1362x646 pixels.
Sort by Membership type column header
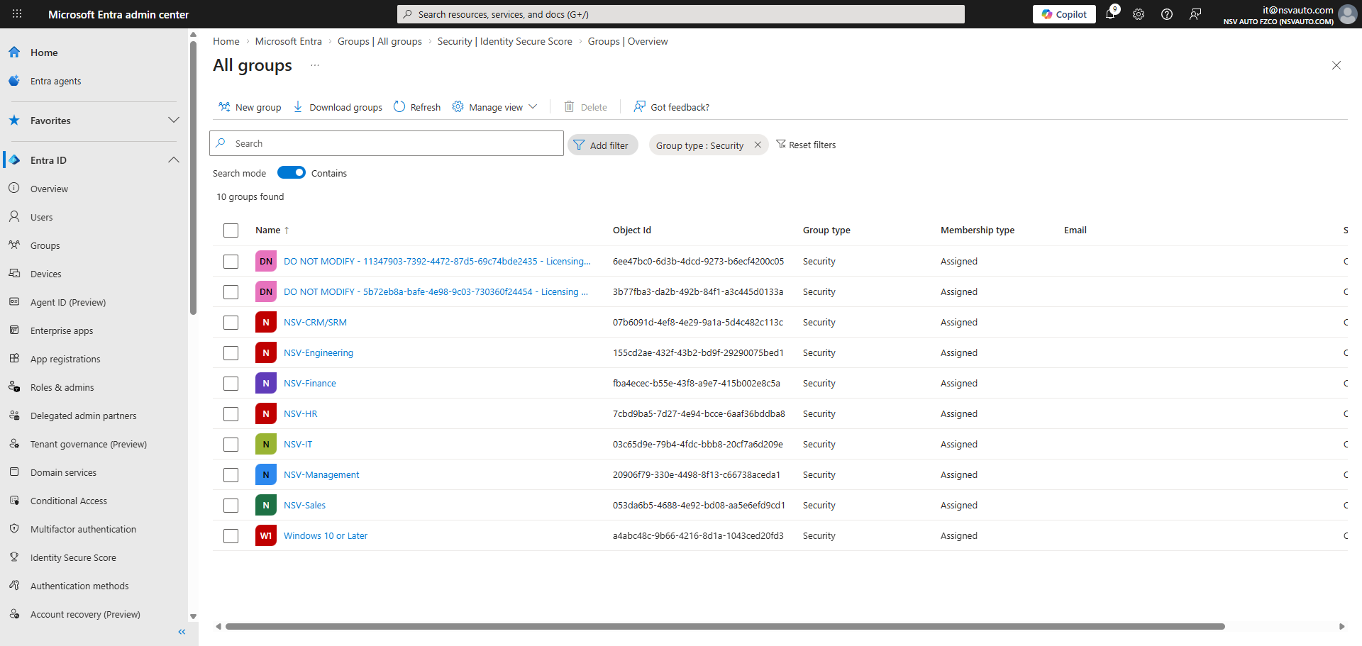tap(978, 230)
